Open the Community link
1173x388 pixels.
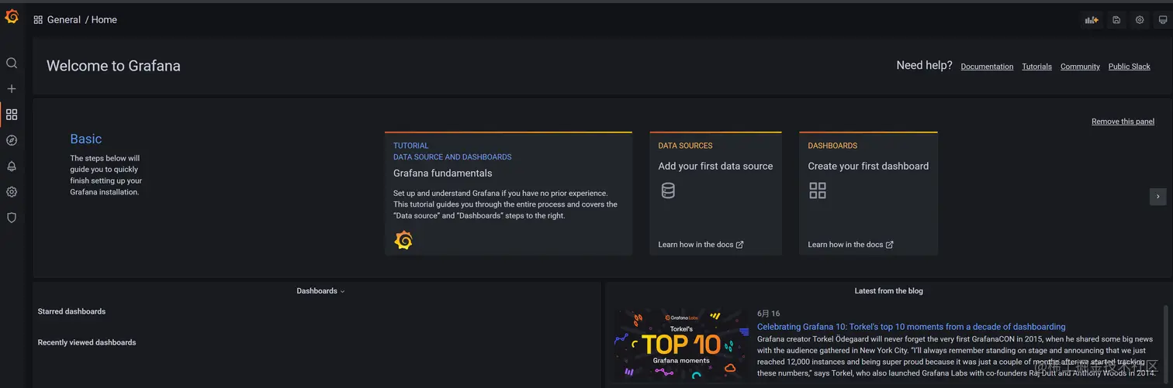[x=1080, y=67]
